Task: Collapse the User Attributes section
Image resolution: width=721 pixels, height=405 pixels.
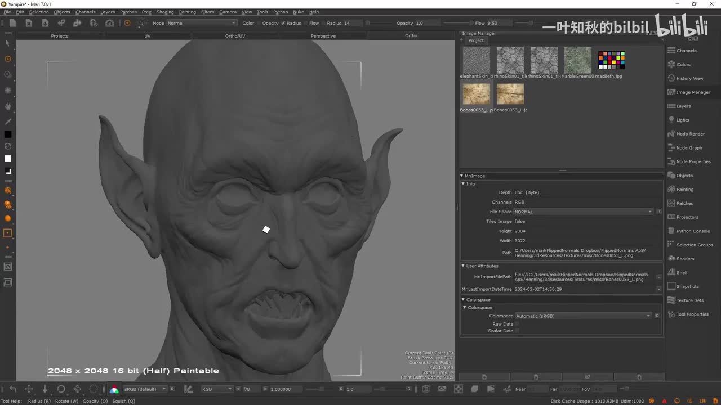Action: 463,266
